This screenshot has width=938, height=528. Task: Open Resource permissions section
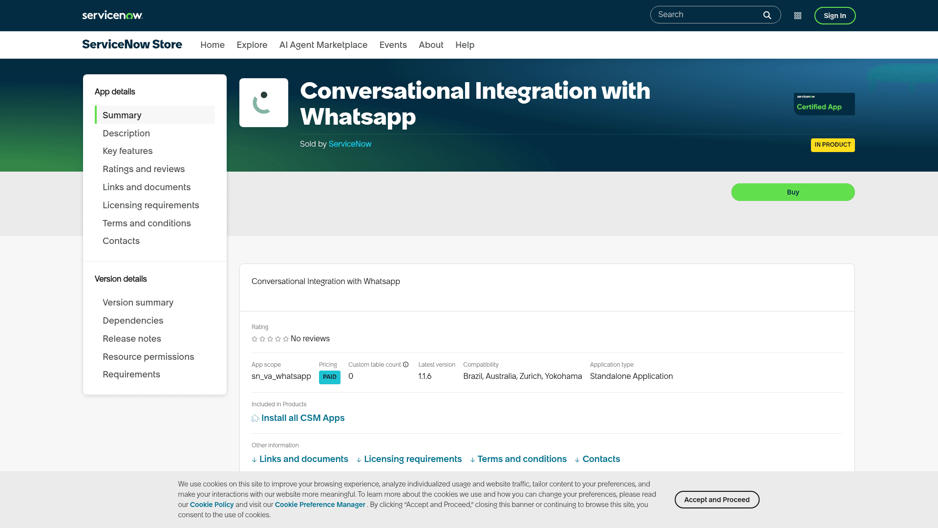(149, 357)
